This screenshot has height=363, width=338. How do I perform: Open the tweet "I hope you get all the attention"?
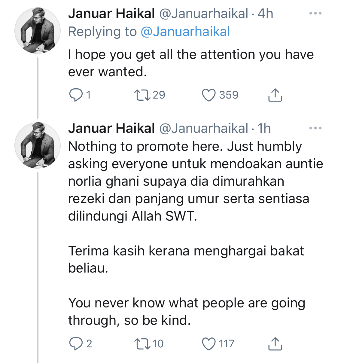tap(191, 63)
